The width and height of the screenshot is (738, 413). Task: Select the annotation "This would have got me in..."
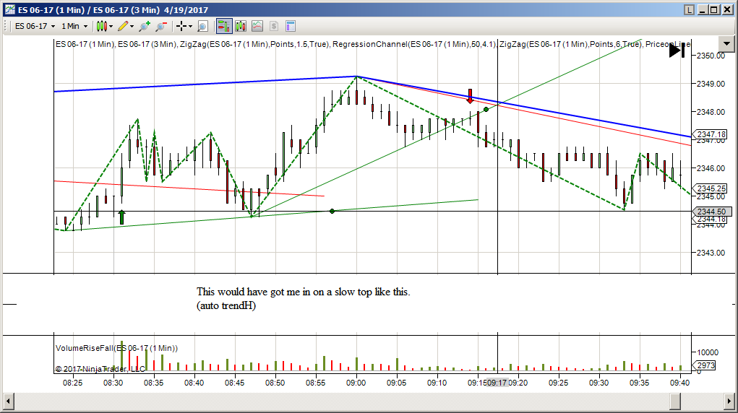(x=303, y=292)
